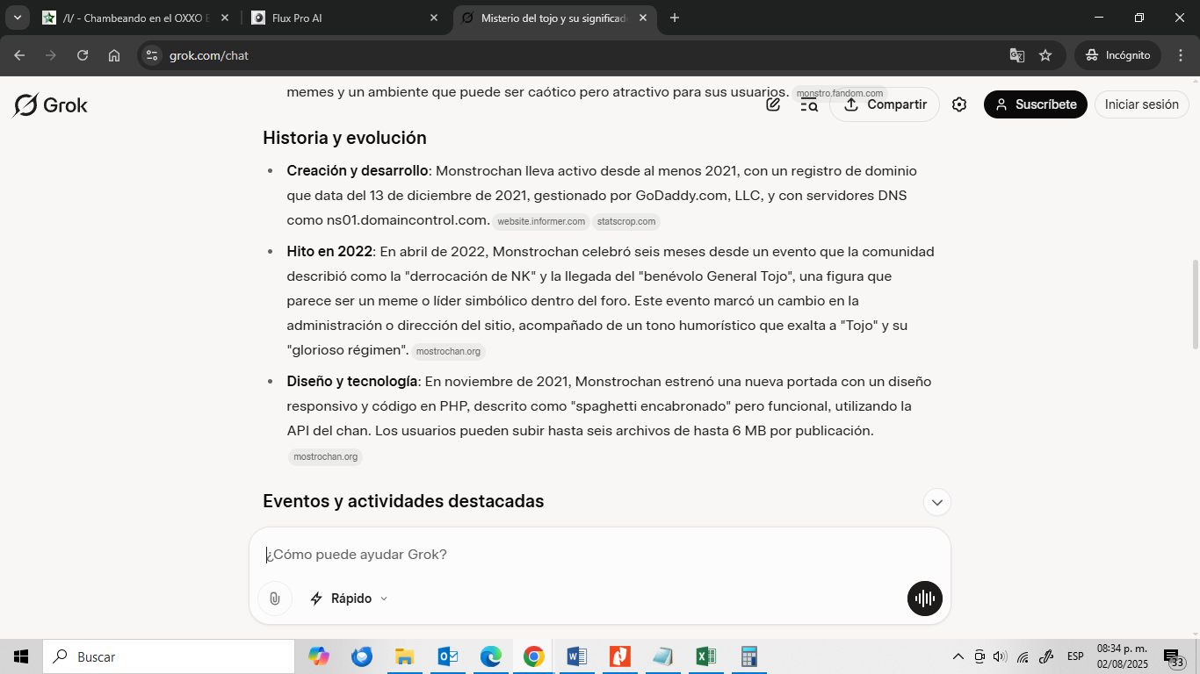Show hidden system tray icons

[x=958, y=656]
